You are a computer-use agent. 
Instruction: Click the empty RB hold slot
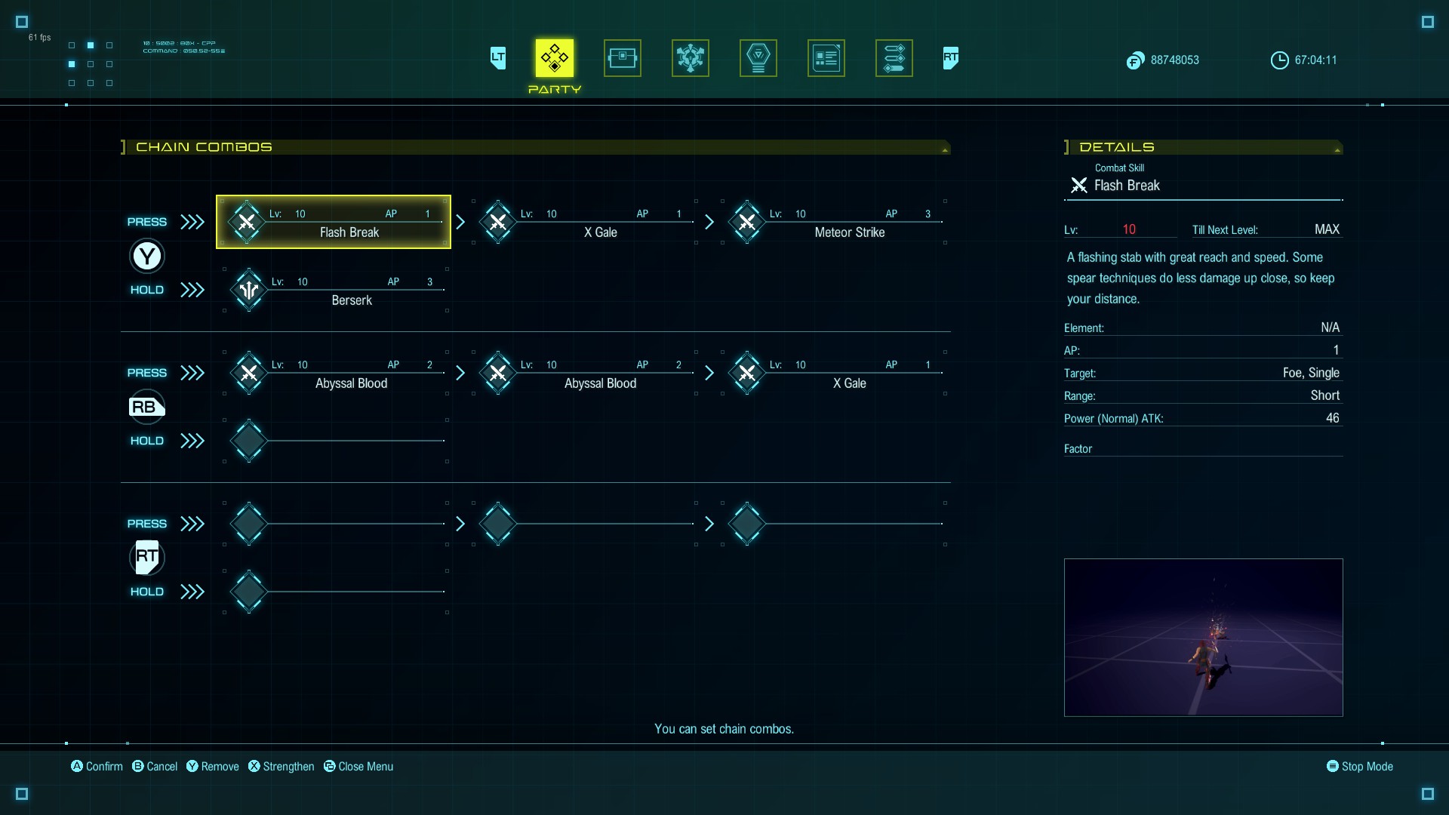click(x=336, y=441)
